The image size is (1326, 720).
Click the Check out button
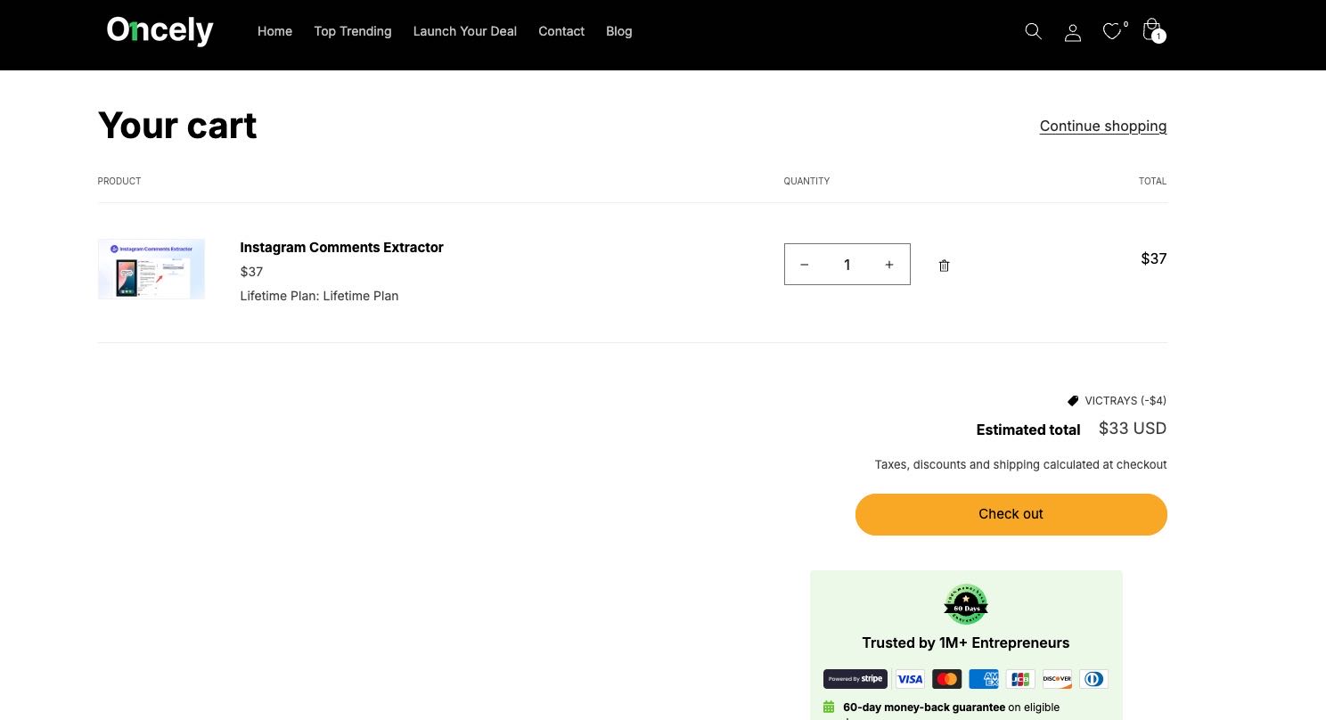pyautogui.click(x=1011, y=514)
